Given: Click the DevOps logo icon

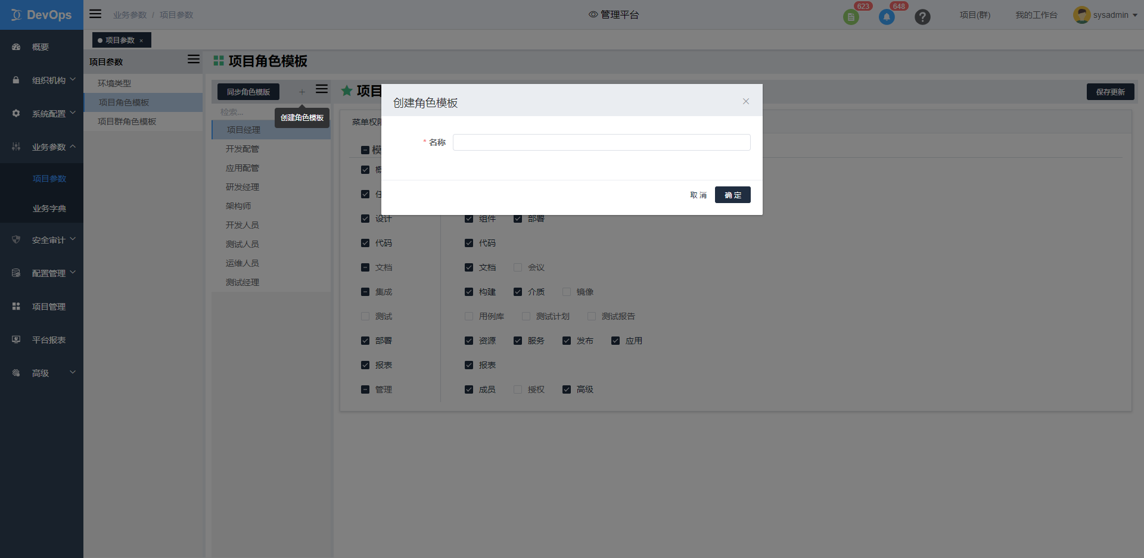Looking at the screenshot, I should tap(16, 15).
